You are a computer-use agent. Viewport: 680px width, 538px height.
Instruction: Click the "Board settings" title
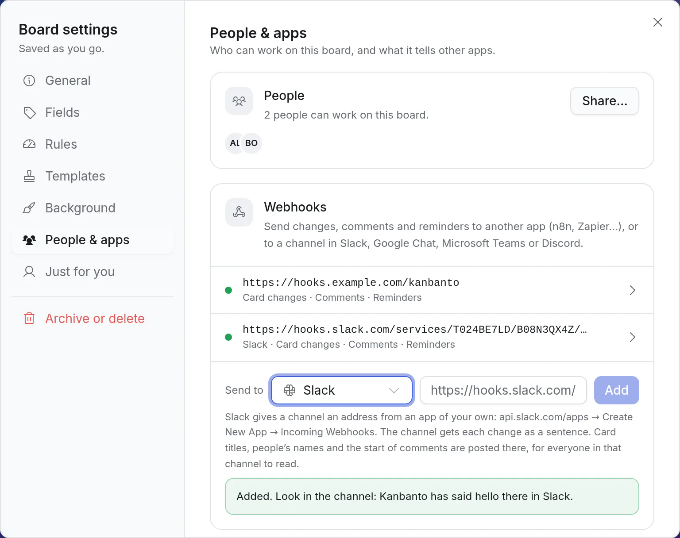68,30
